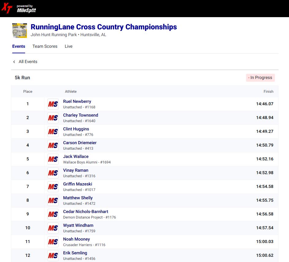This screenshot has height=262, width=289.
Task: Open athlete Charley Townsend's profile
Action: pos(81,115)
